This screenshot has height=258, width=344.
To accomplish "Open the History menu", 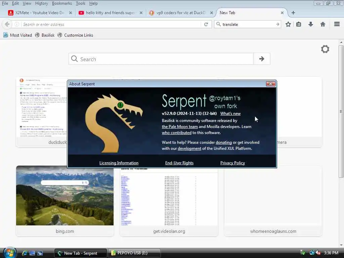I will 41,3.
